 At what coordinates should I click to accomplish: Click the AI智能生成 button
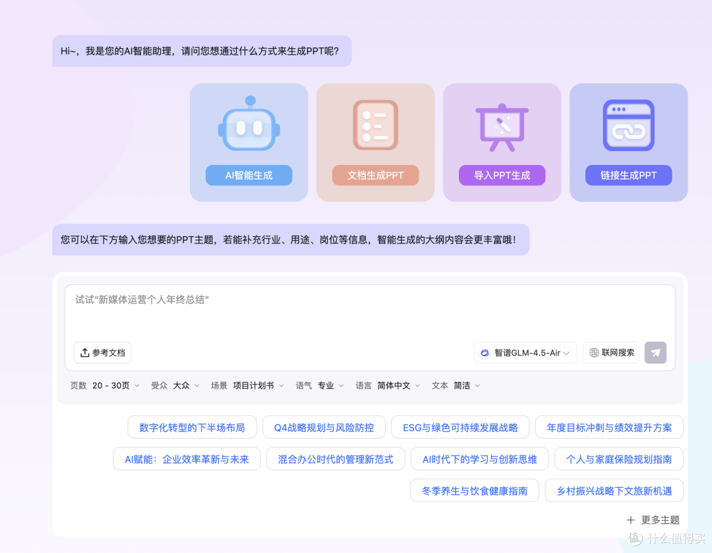pyautogui.click(x=249, y=176)
